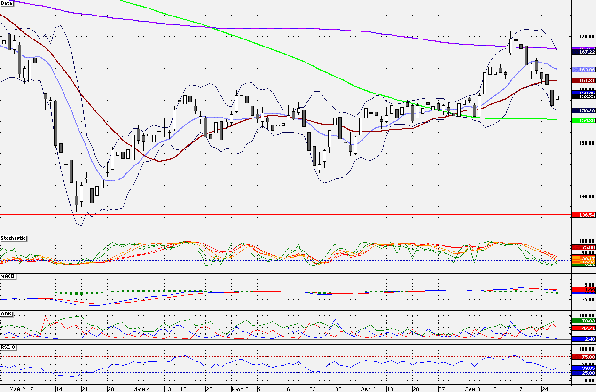Select the blue 39.05 RSI value tag
Image resolution: width=596 pixels, height=392 pixels.
click(583, 368)
